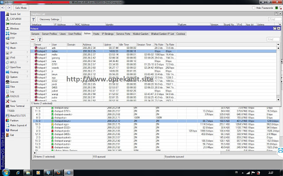
Task: Open the OpenFlow menu
Action: (x=15, y=67)
